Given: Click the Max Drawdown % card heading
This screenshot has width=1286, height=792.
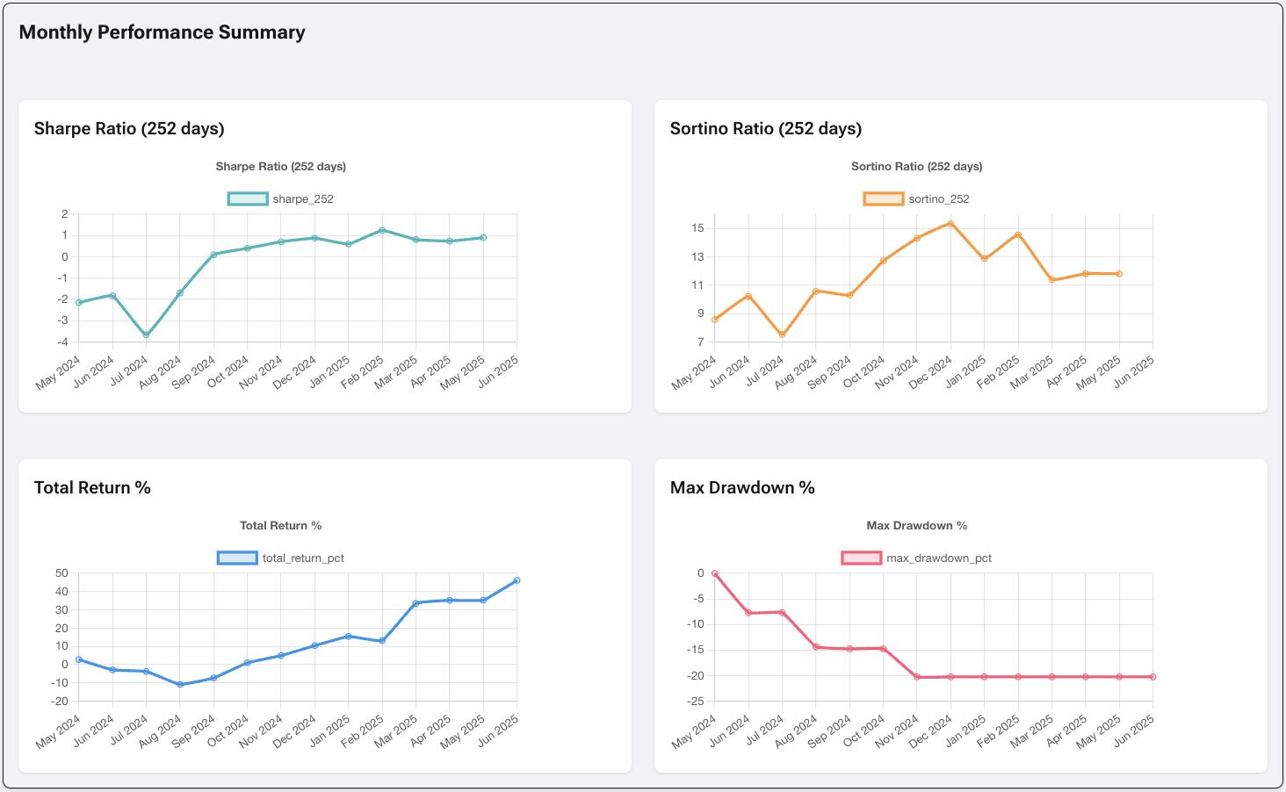Looking at the screenshot, I should (x=742, y=488).
